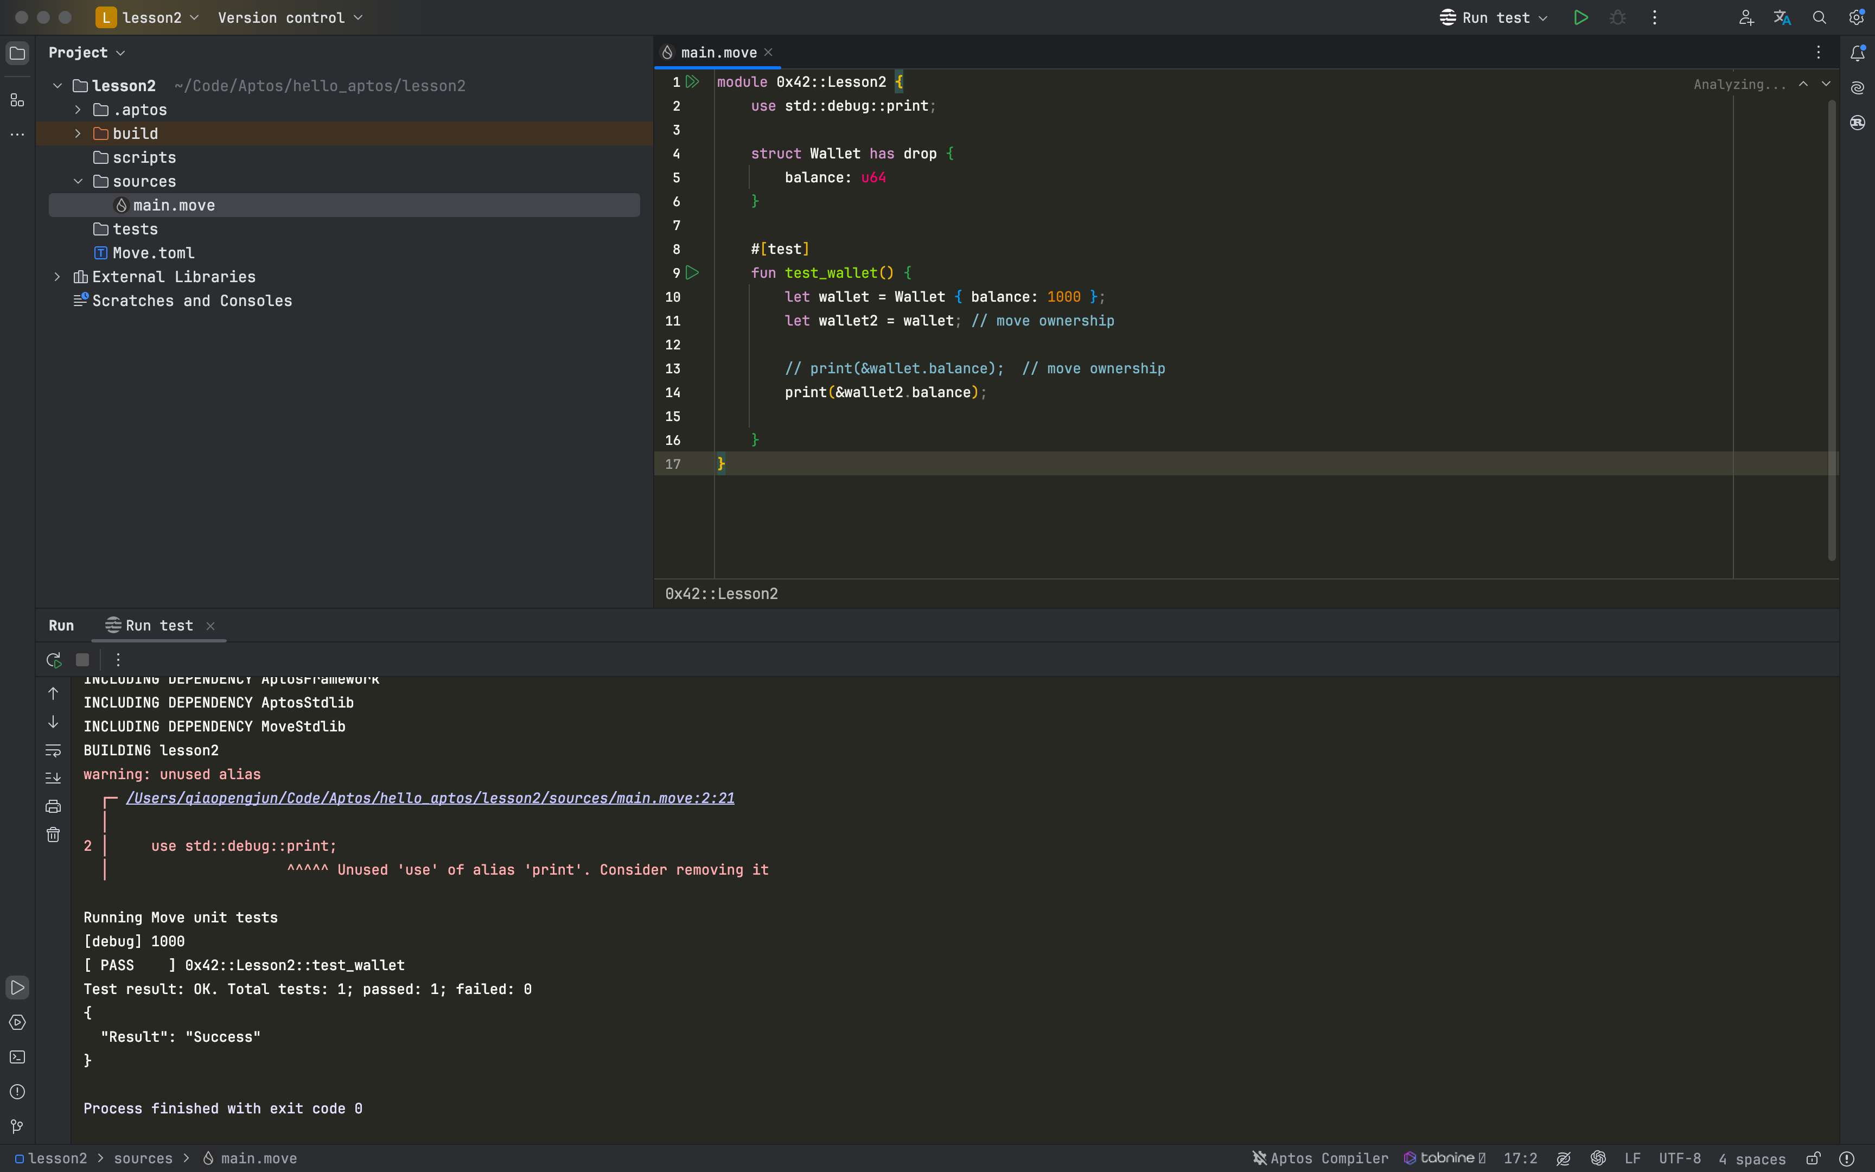This screenshot has width=1875, height=1172.
Task: Open the main.move:2:21 warning link
Action: [430, 798]
